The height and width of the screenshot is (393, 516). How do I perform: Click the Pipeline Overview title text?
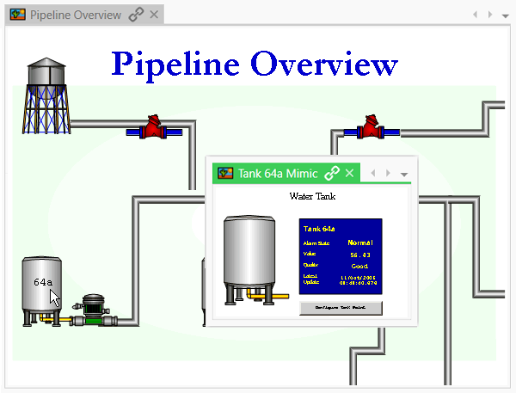[x=255, y=64]
